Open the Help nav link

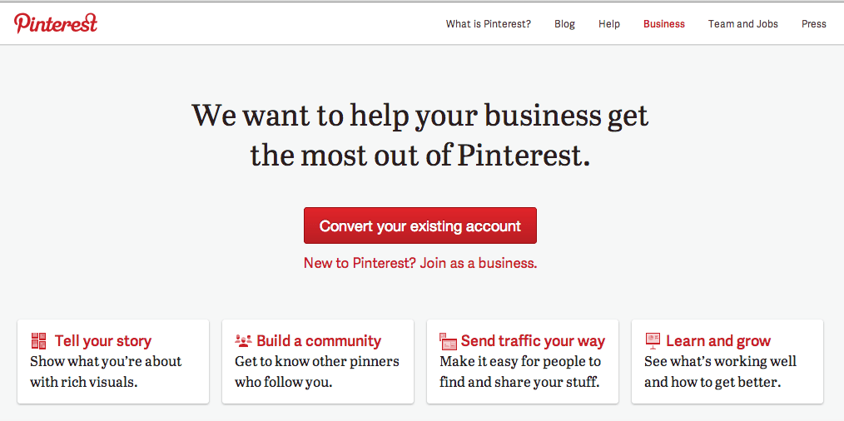pyautogui.click(x=608, y=23)
